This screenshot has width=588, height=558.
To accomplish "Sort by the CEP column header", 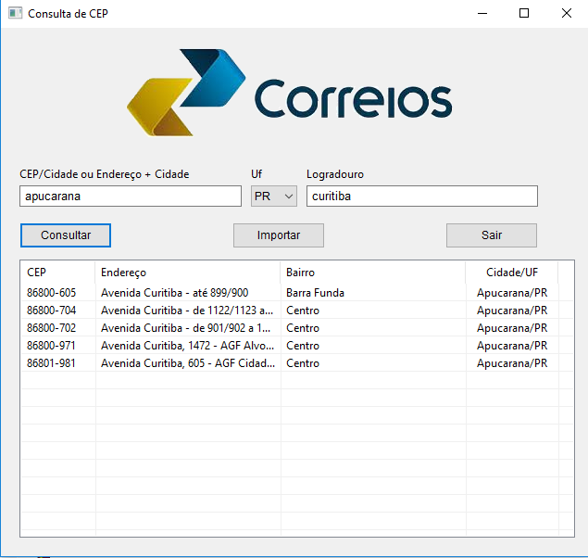I will coord(57,273).
